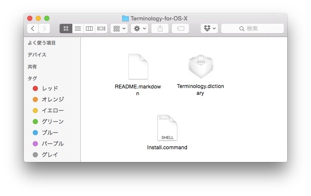The image size is (311, 196).
Task: Click the README.markdown file name label
Action: [x=138, y=90]
